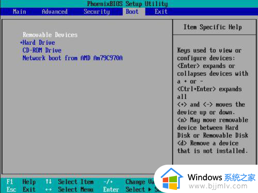Click the F1 Help key legend
The image size is (258, 193).
[x=21, y=182]
